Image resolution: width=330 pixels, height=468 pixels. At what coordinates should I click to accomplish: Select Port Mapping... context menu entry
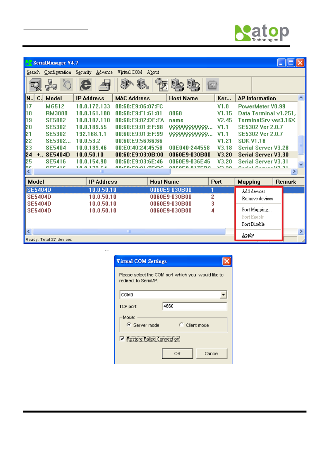[257, 210]
